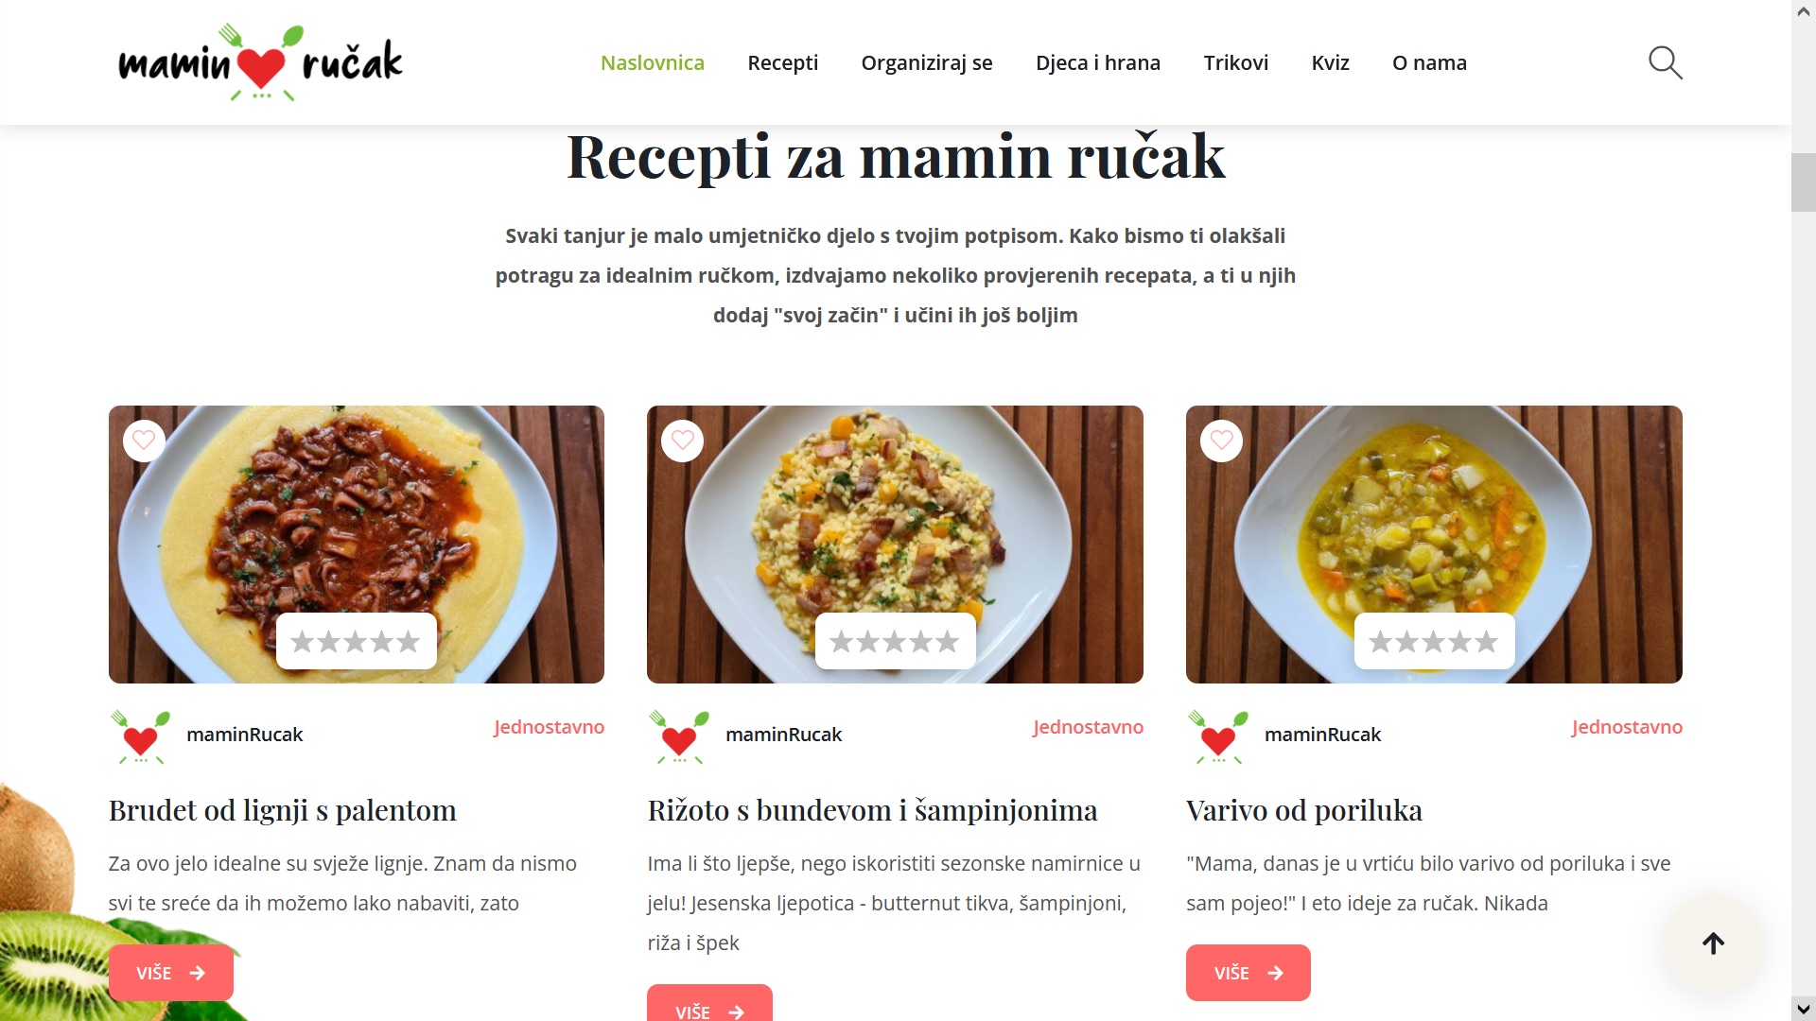
Task: Click maminRucak avatar under Rižoto recipe
Action: pos(679,736)
